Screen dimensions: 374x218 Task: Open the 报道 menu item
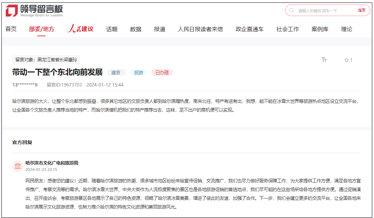[159, 29]
